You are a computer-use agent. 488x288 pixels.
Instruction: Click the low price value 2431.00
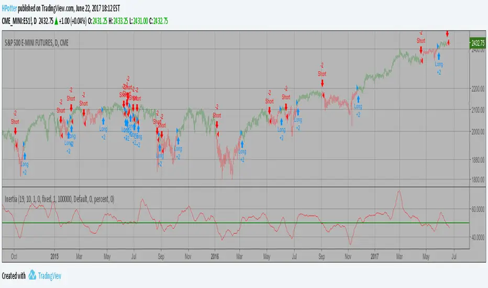pos(141,21)
